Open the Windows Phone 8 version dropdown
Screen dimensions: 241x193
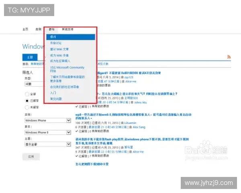pos(48,132)
